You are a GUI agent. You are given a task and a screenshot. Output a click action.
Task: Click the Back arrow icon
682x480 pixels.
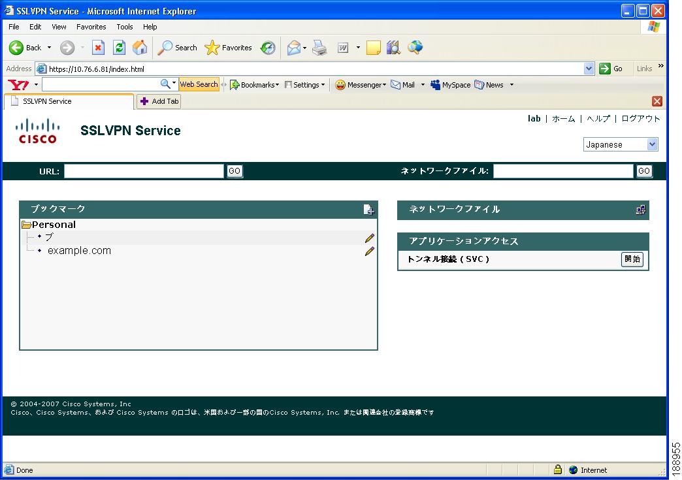pos(16,48)
